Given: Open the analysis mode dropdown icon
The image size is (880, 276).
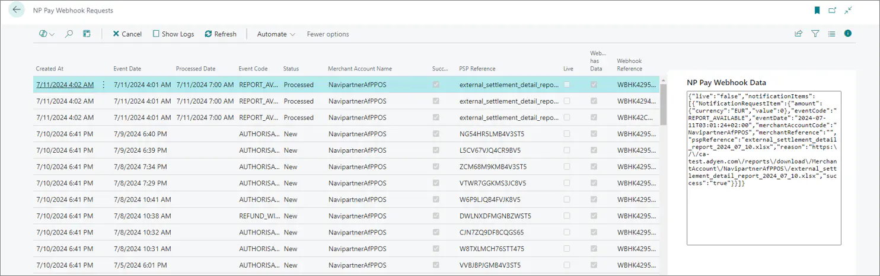Looking at the screenshot, I should [47, 34].
